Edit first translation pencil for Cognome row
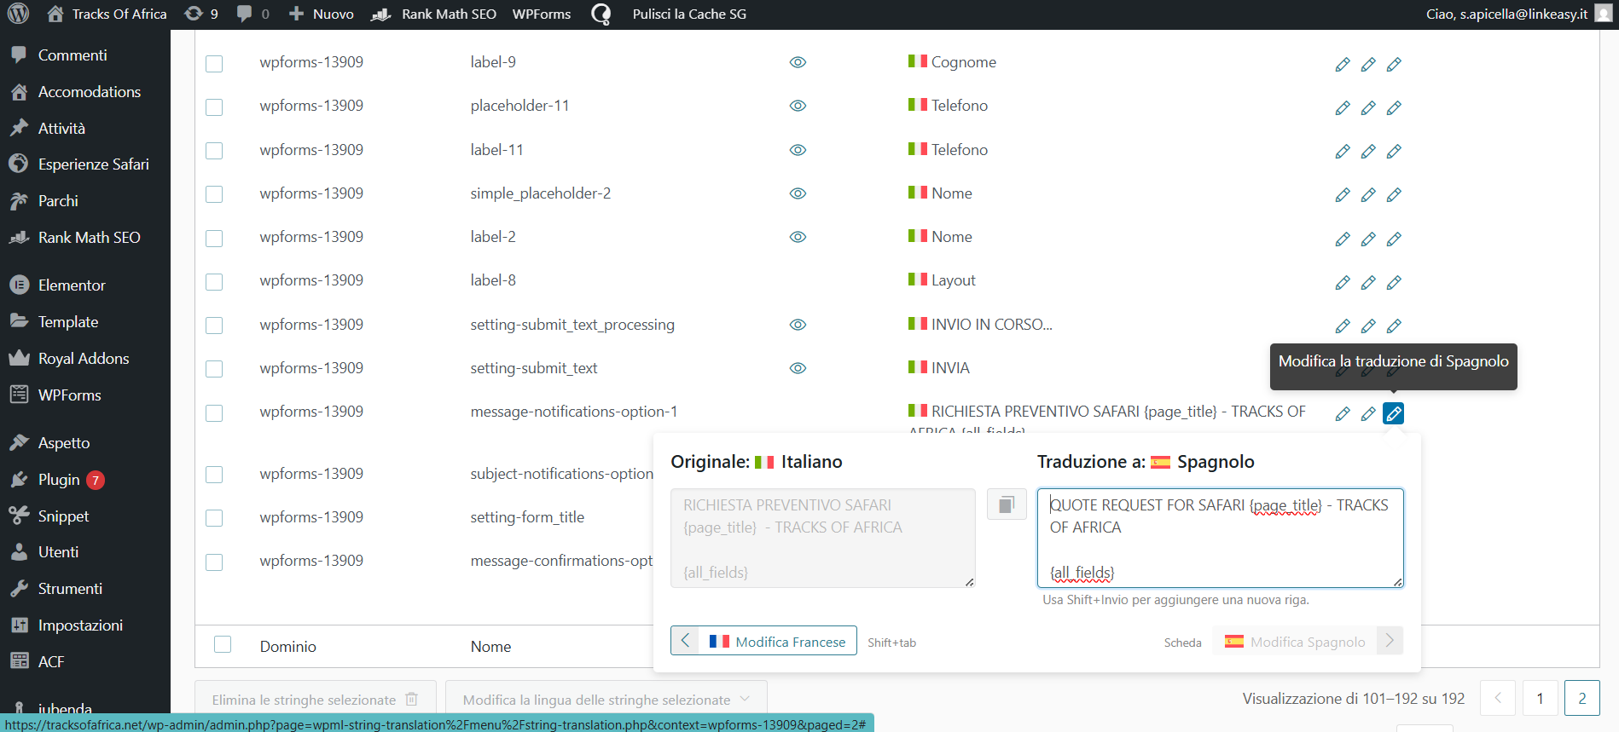The height and width of the screenshot is (732, 1619). point(1343,65)
